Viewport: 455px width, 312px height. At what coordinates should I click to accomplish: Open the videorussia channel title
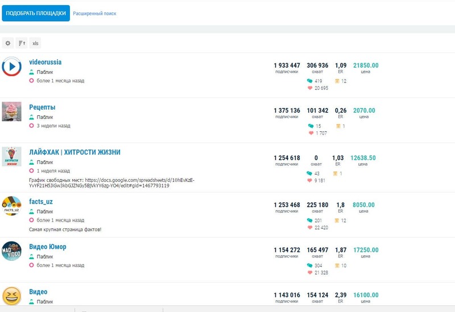tap(45, 62)
